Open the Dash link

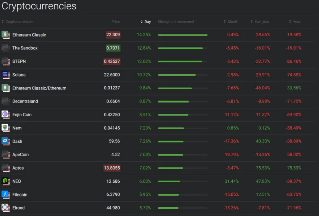tap(17, 141)
